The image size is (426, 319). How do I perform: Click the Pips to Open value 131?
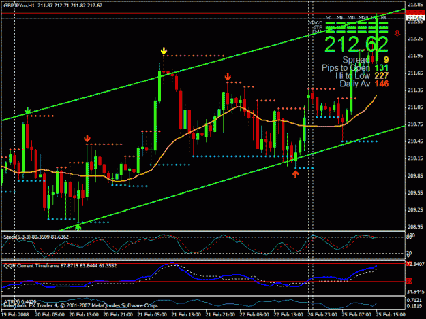382,68
